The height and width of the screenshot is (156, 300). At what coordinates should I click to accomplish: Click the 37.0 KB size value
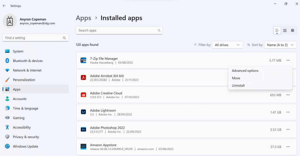coord(276,147)
